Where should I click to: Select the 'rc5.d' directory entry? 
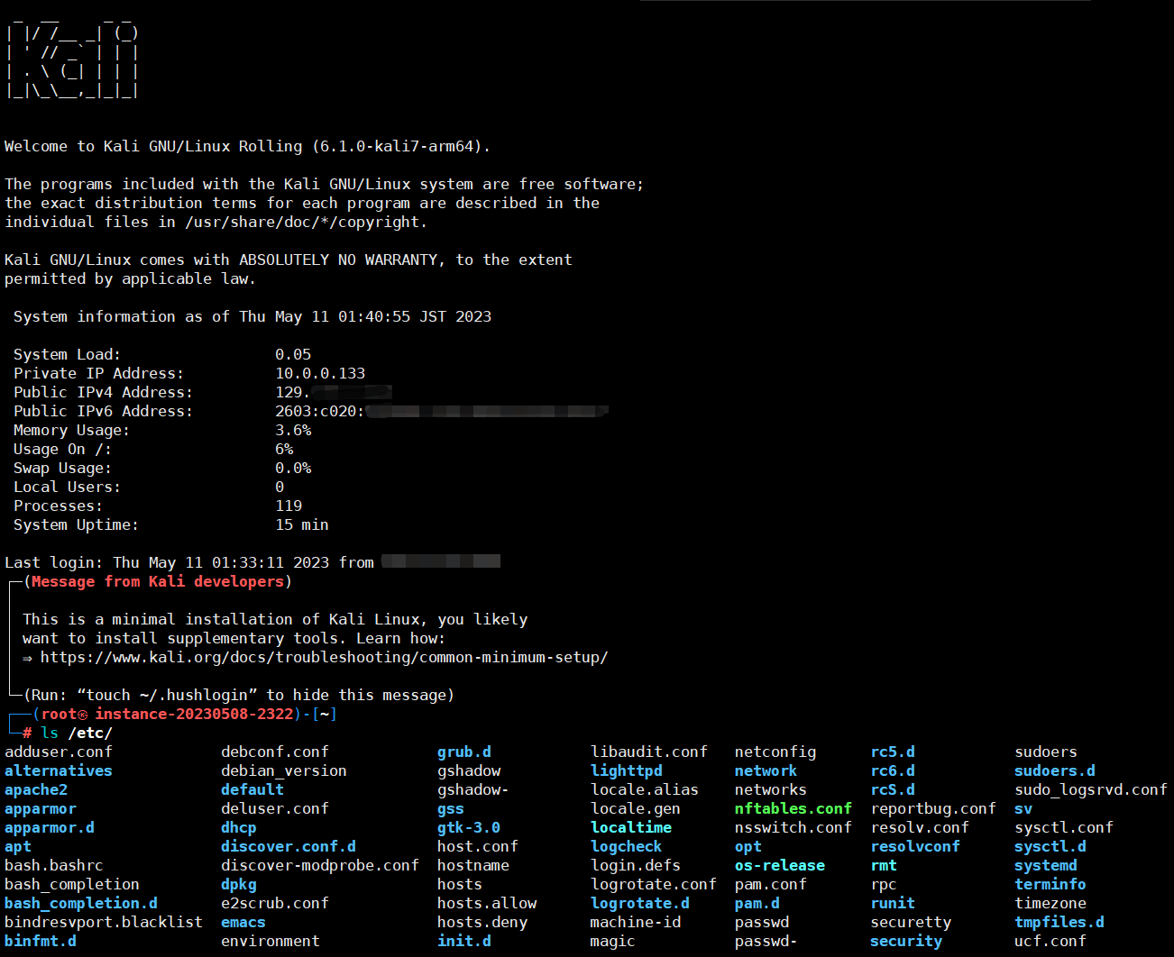coord(893,752)
